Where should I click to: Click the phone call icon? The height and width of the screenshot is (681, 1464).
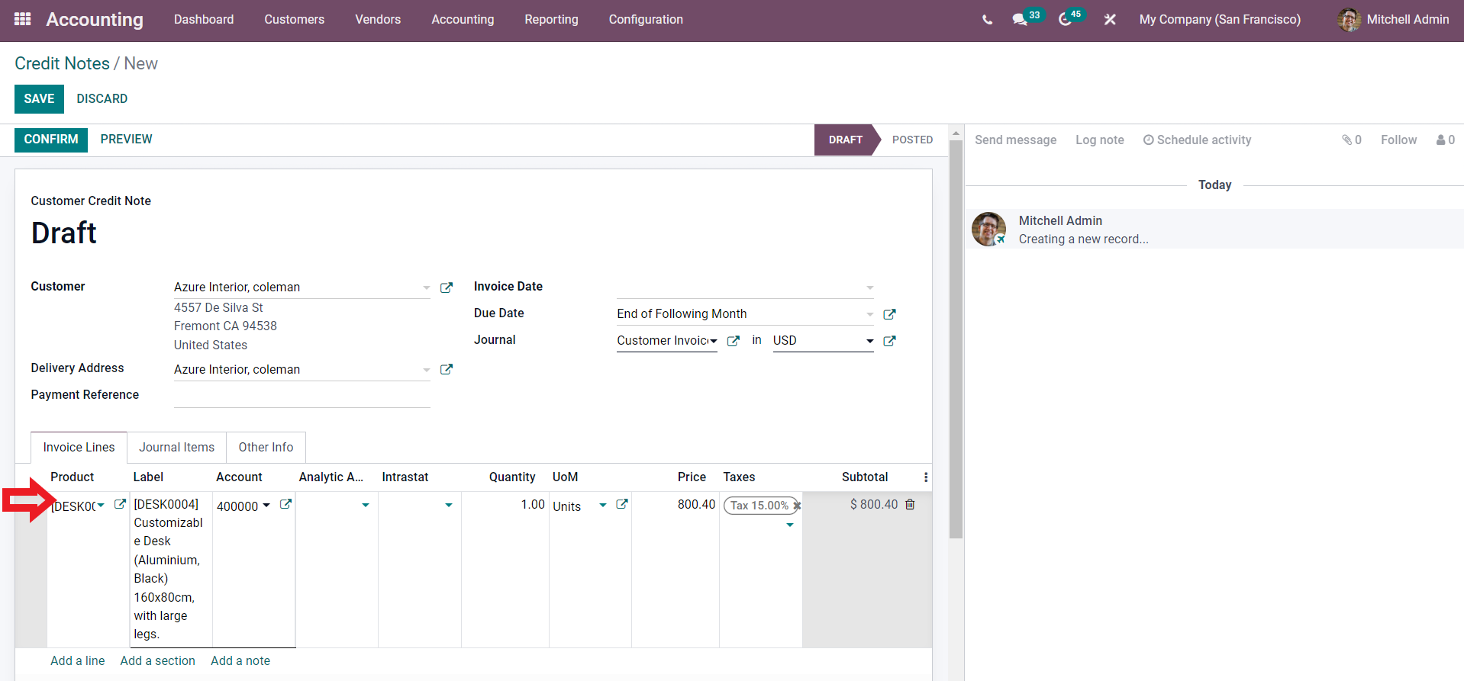pos(987,20)
